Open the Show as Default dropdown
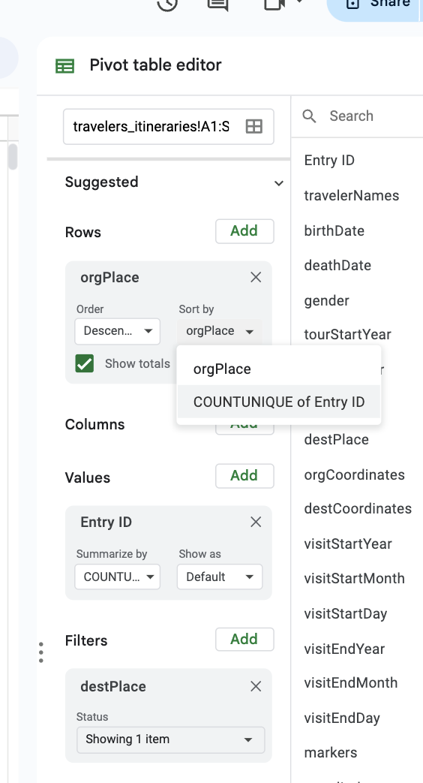 220,577
